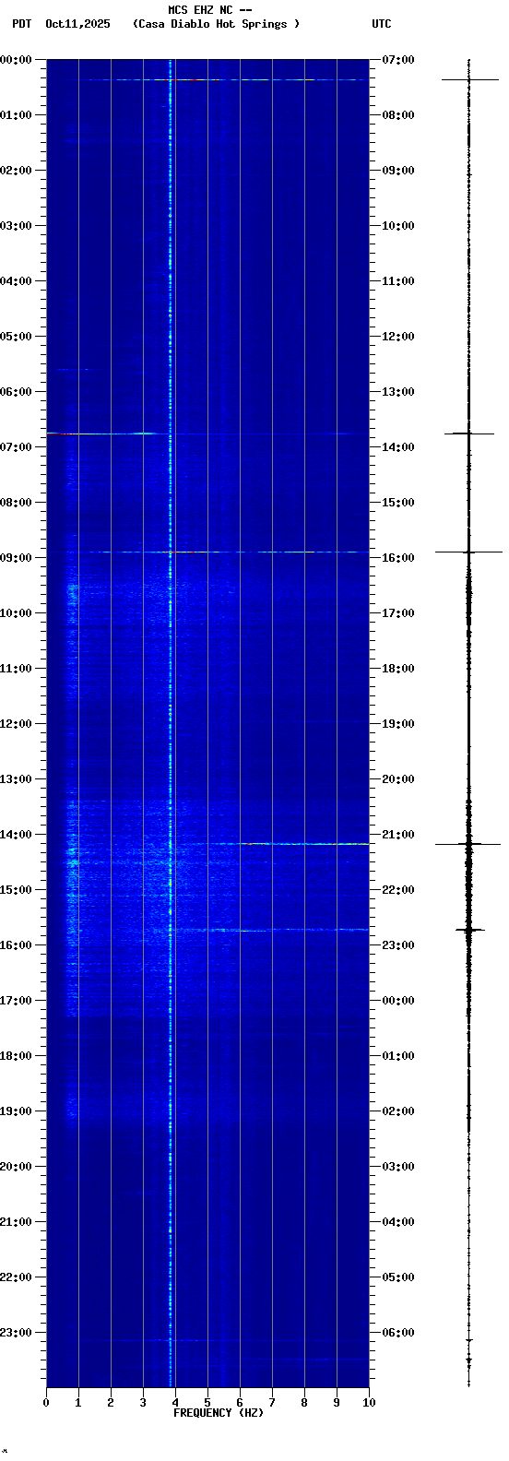The image size is (509, 1461).
Task: Click the UTC time label 04:00
Action: click(x=398, y=1222)
